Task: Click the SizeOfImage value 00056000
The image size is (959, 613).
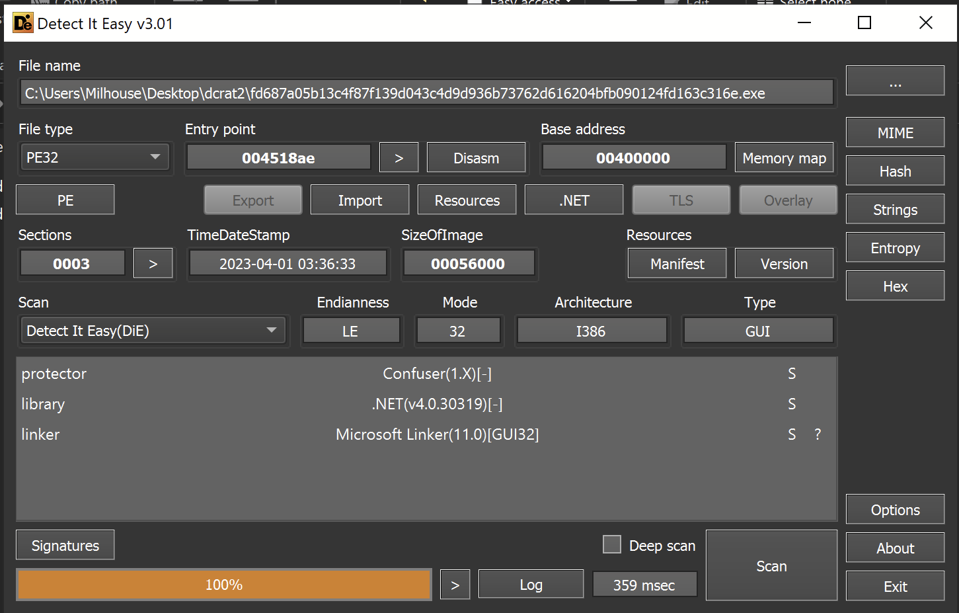Action: [x=468, y=264]
